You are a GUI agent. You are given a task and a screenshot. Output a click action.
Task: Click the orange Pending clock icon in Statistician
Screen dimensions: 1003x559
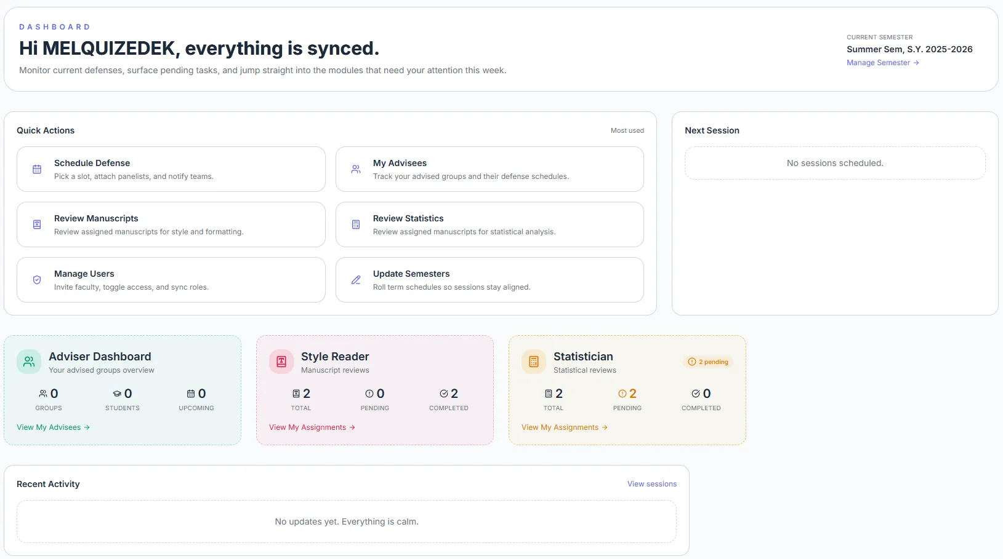622,394
